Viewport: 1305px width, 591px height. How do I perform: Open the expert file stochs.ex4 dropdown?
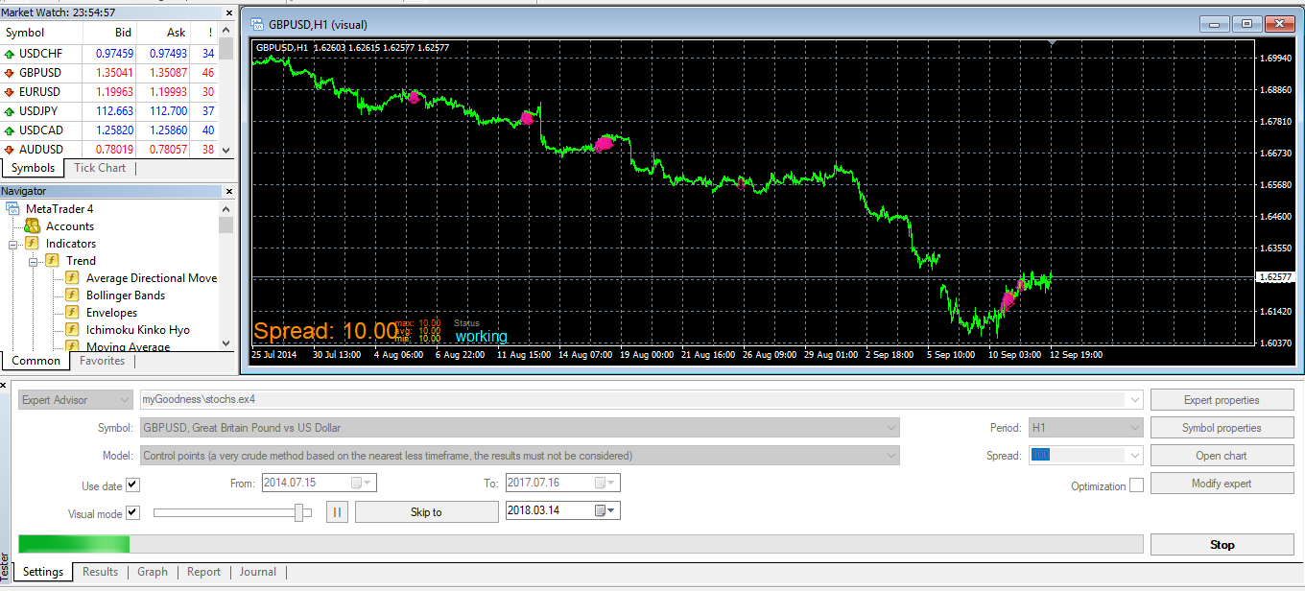pyautogui.click(x=1135, y=400)
